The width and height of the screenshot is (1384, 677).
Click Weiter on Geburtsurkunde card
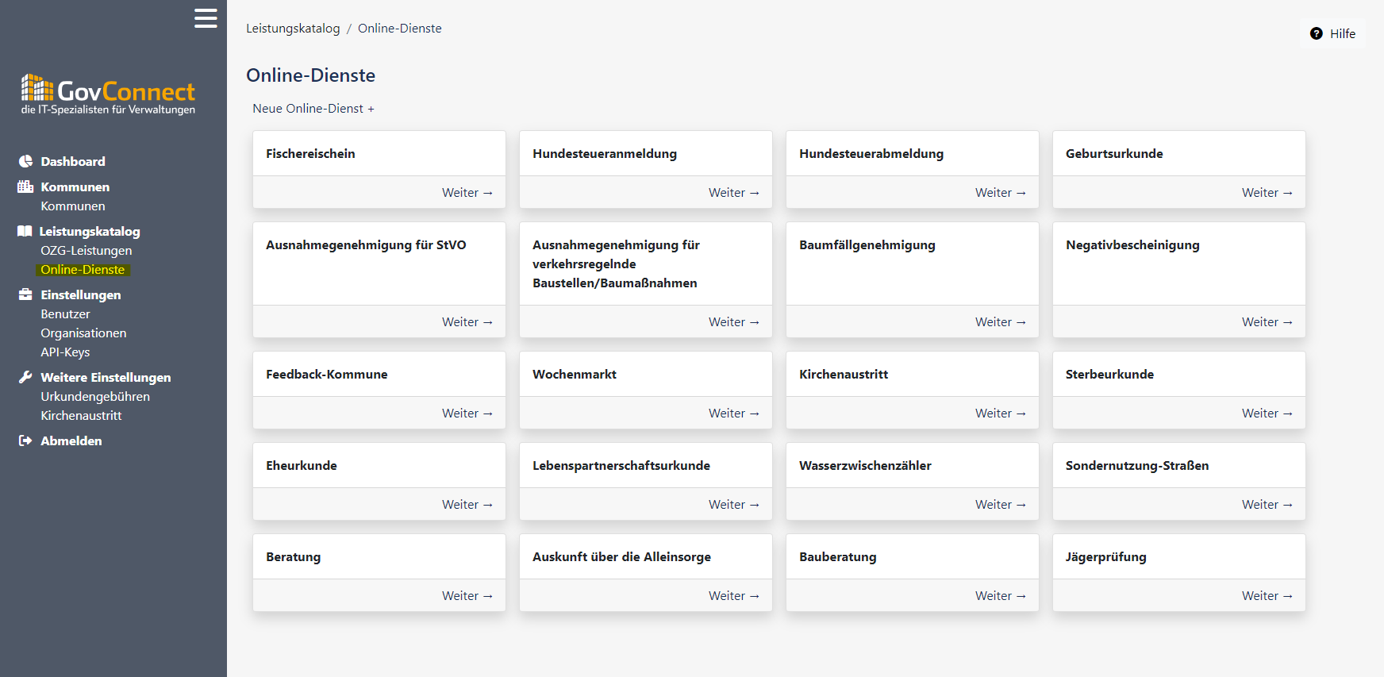click(1267, 192)
